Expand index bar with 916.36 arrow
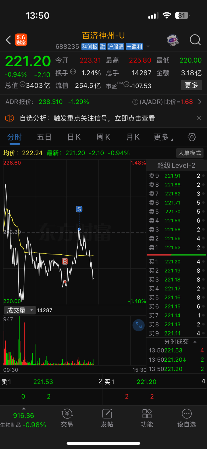This screenshot has width=207, height=449. [24, 409]
